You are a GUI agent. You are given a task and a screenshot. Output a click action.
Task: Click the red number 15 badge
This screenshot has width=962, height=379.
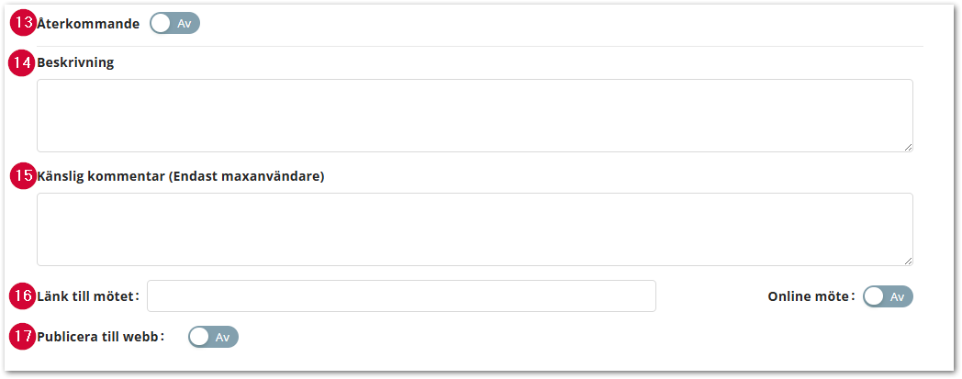click(x=23, y=176)
